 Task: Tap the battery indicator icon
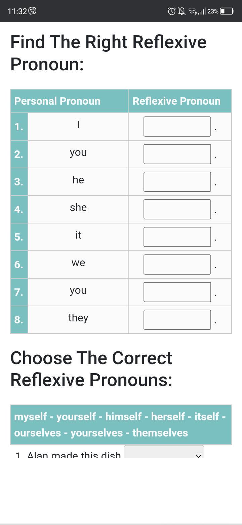click(x=227, y=11)
